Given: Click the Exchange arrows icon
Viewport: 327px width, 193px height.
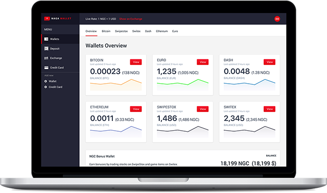Looking at the screenshot, I should click(46, 58).
